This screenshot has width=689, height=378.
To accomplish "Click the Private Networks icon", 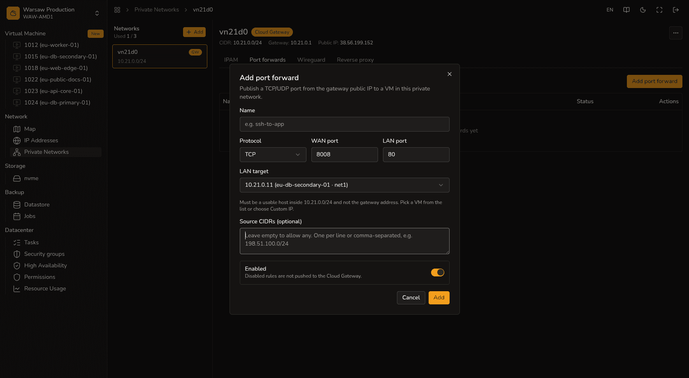I will 17,152.
